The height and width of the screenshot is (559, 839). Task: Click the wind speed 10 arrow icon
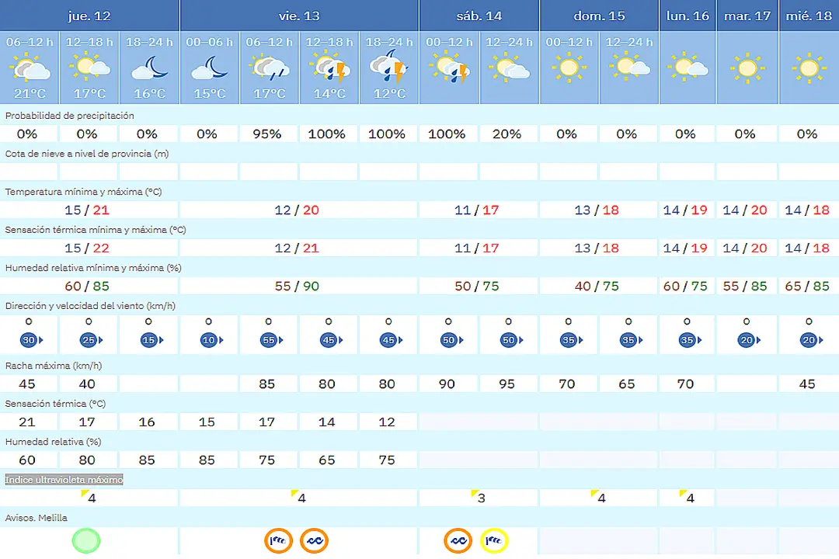coord(211,340)
